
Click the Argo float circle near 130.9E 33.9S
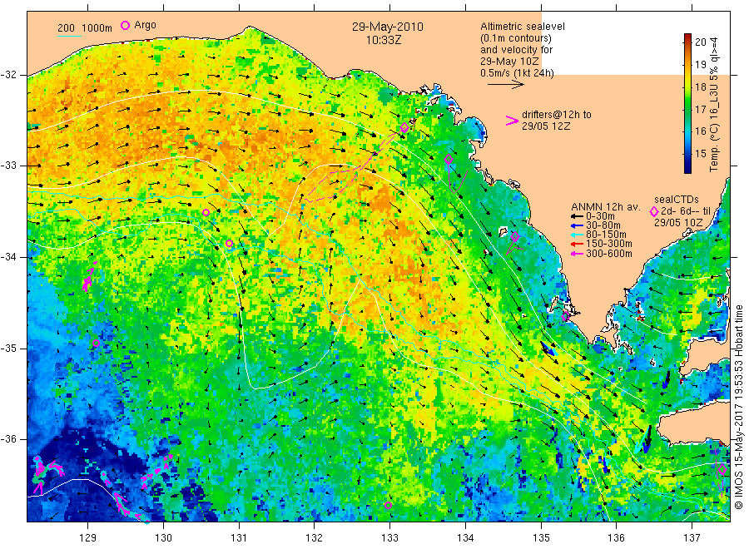[230, 244]
